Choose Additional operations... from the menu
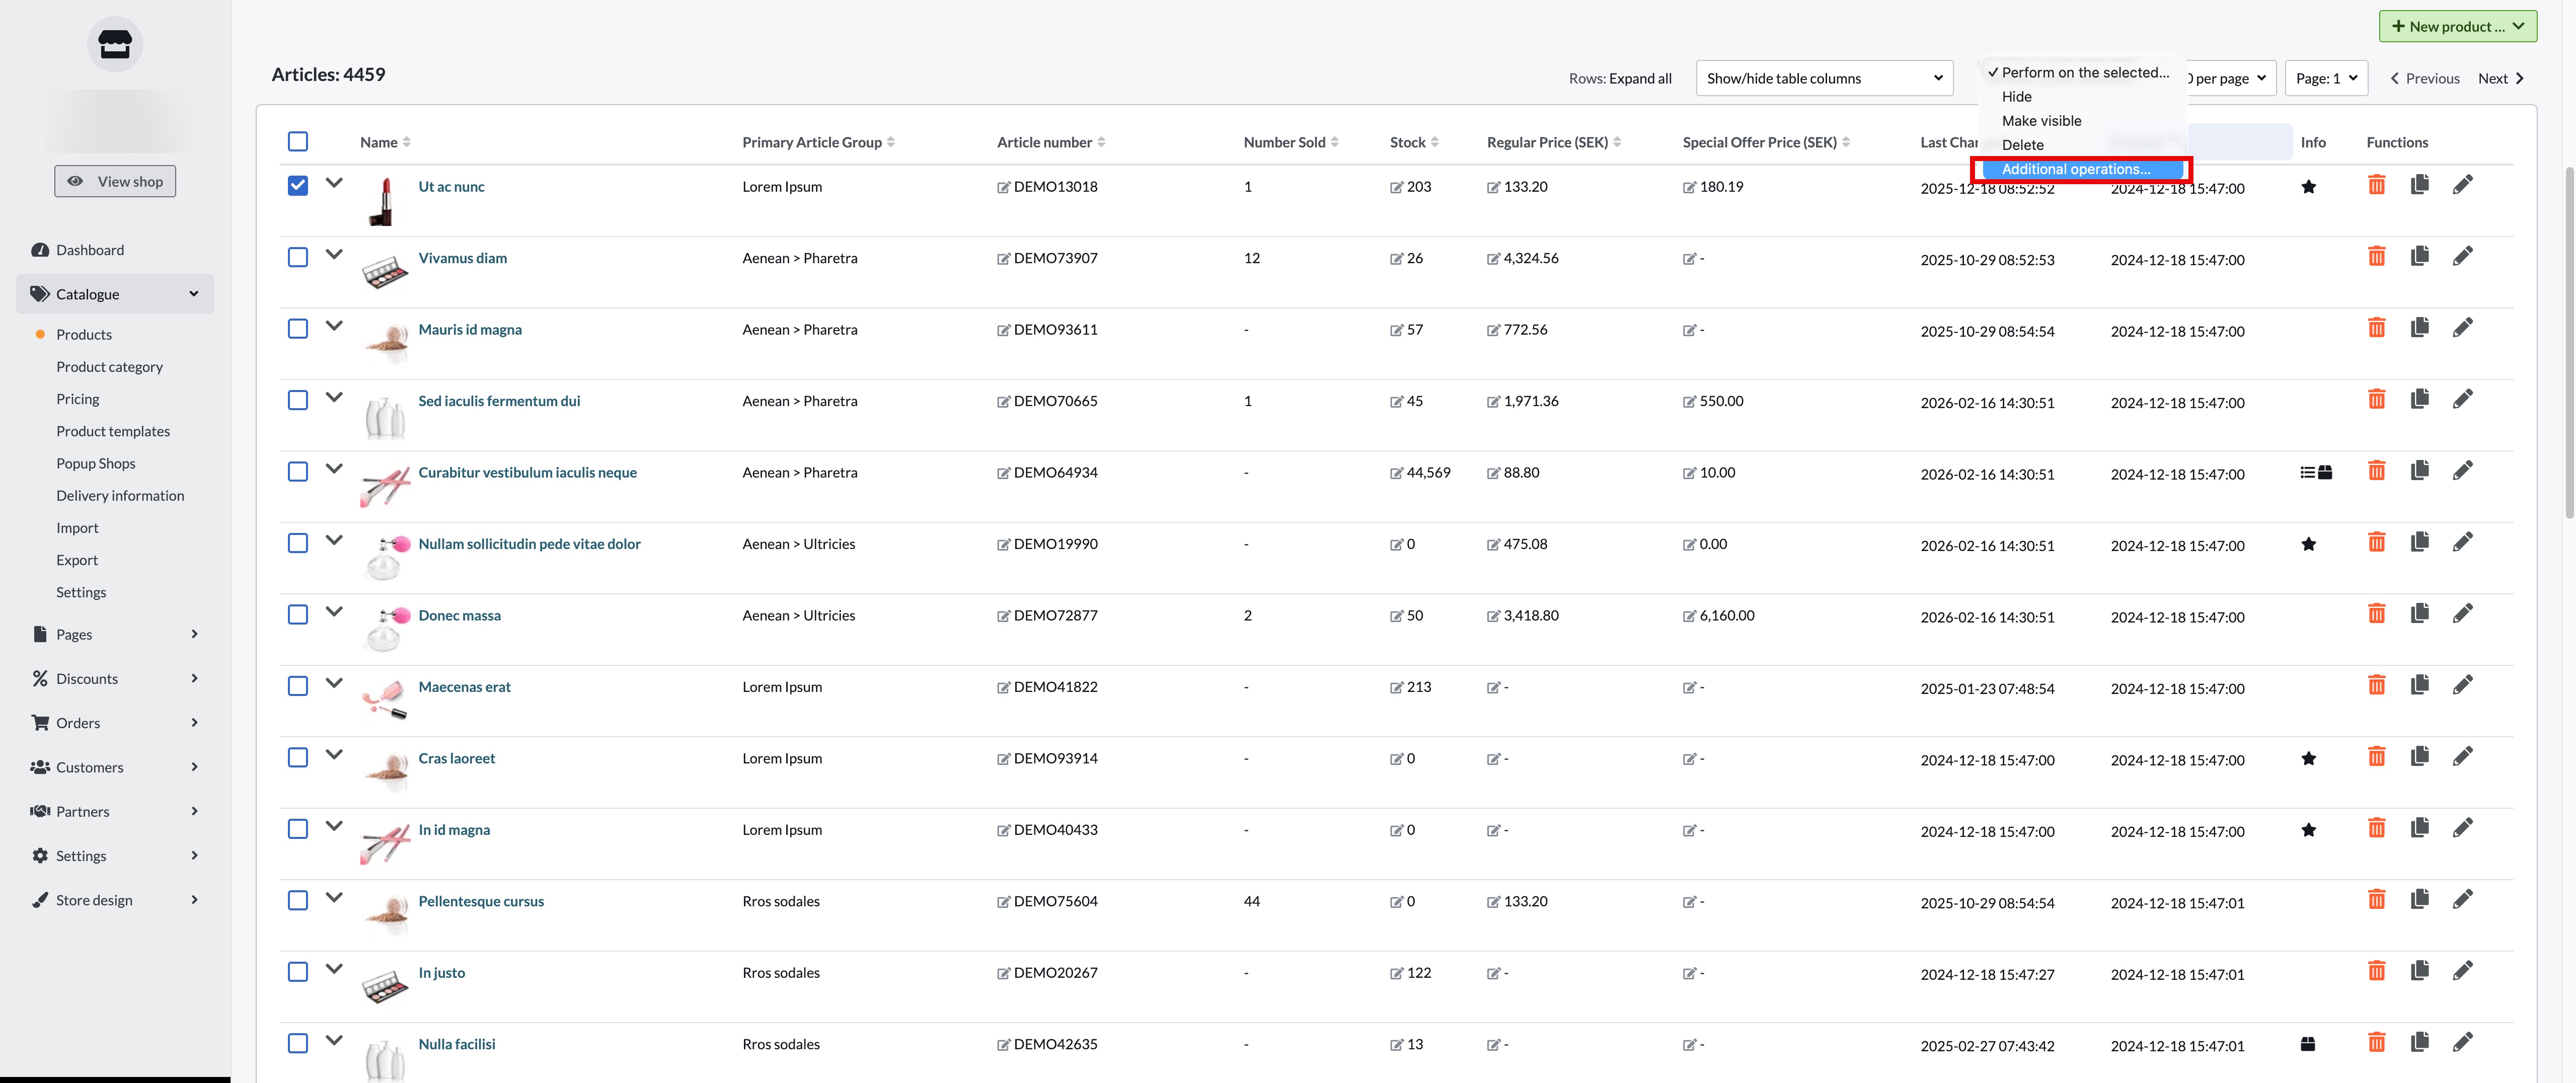The width and height of the screenshot is (2576, 1083). [x=2075, y=169]
